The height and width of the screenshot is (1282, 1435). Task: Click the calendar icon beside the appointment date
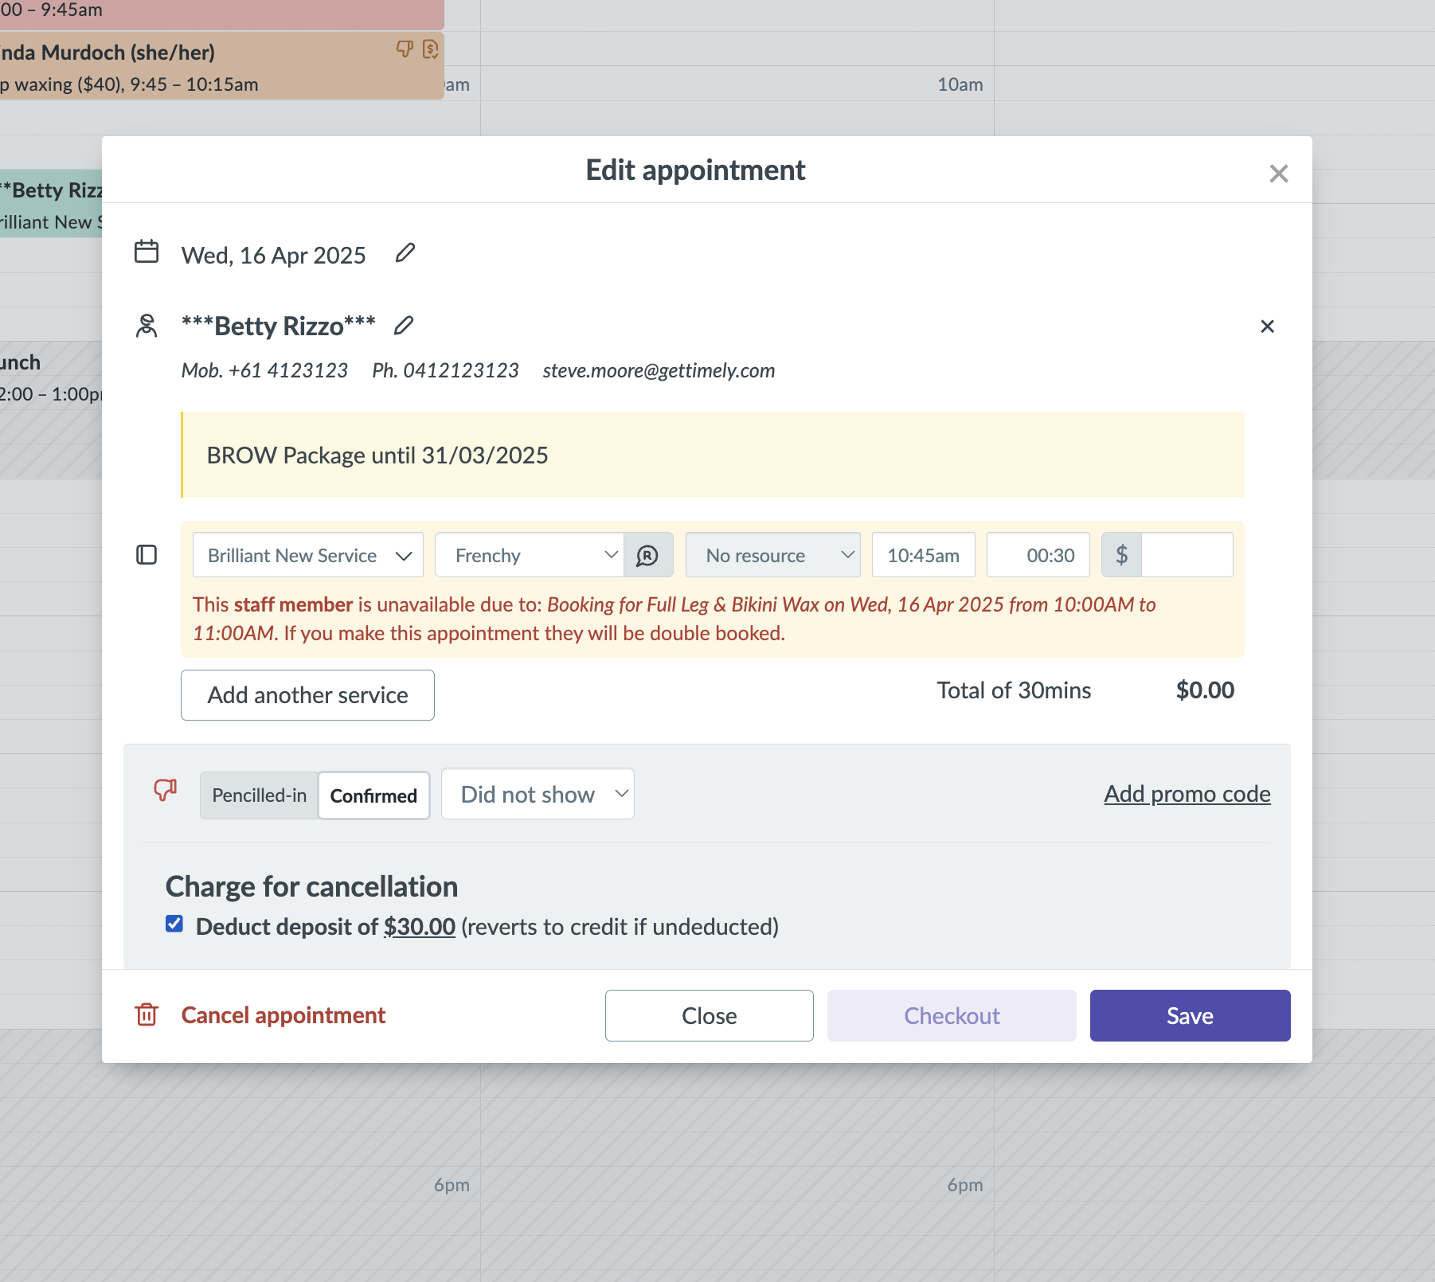point(147,252)
